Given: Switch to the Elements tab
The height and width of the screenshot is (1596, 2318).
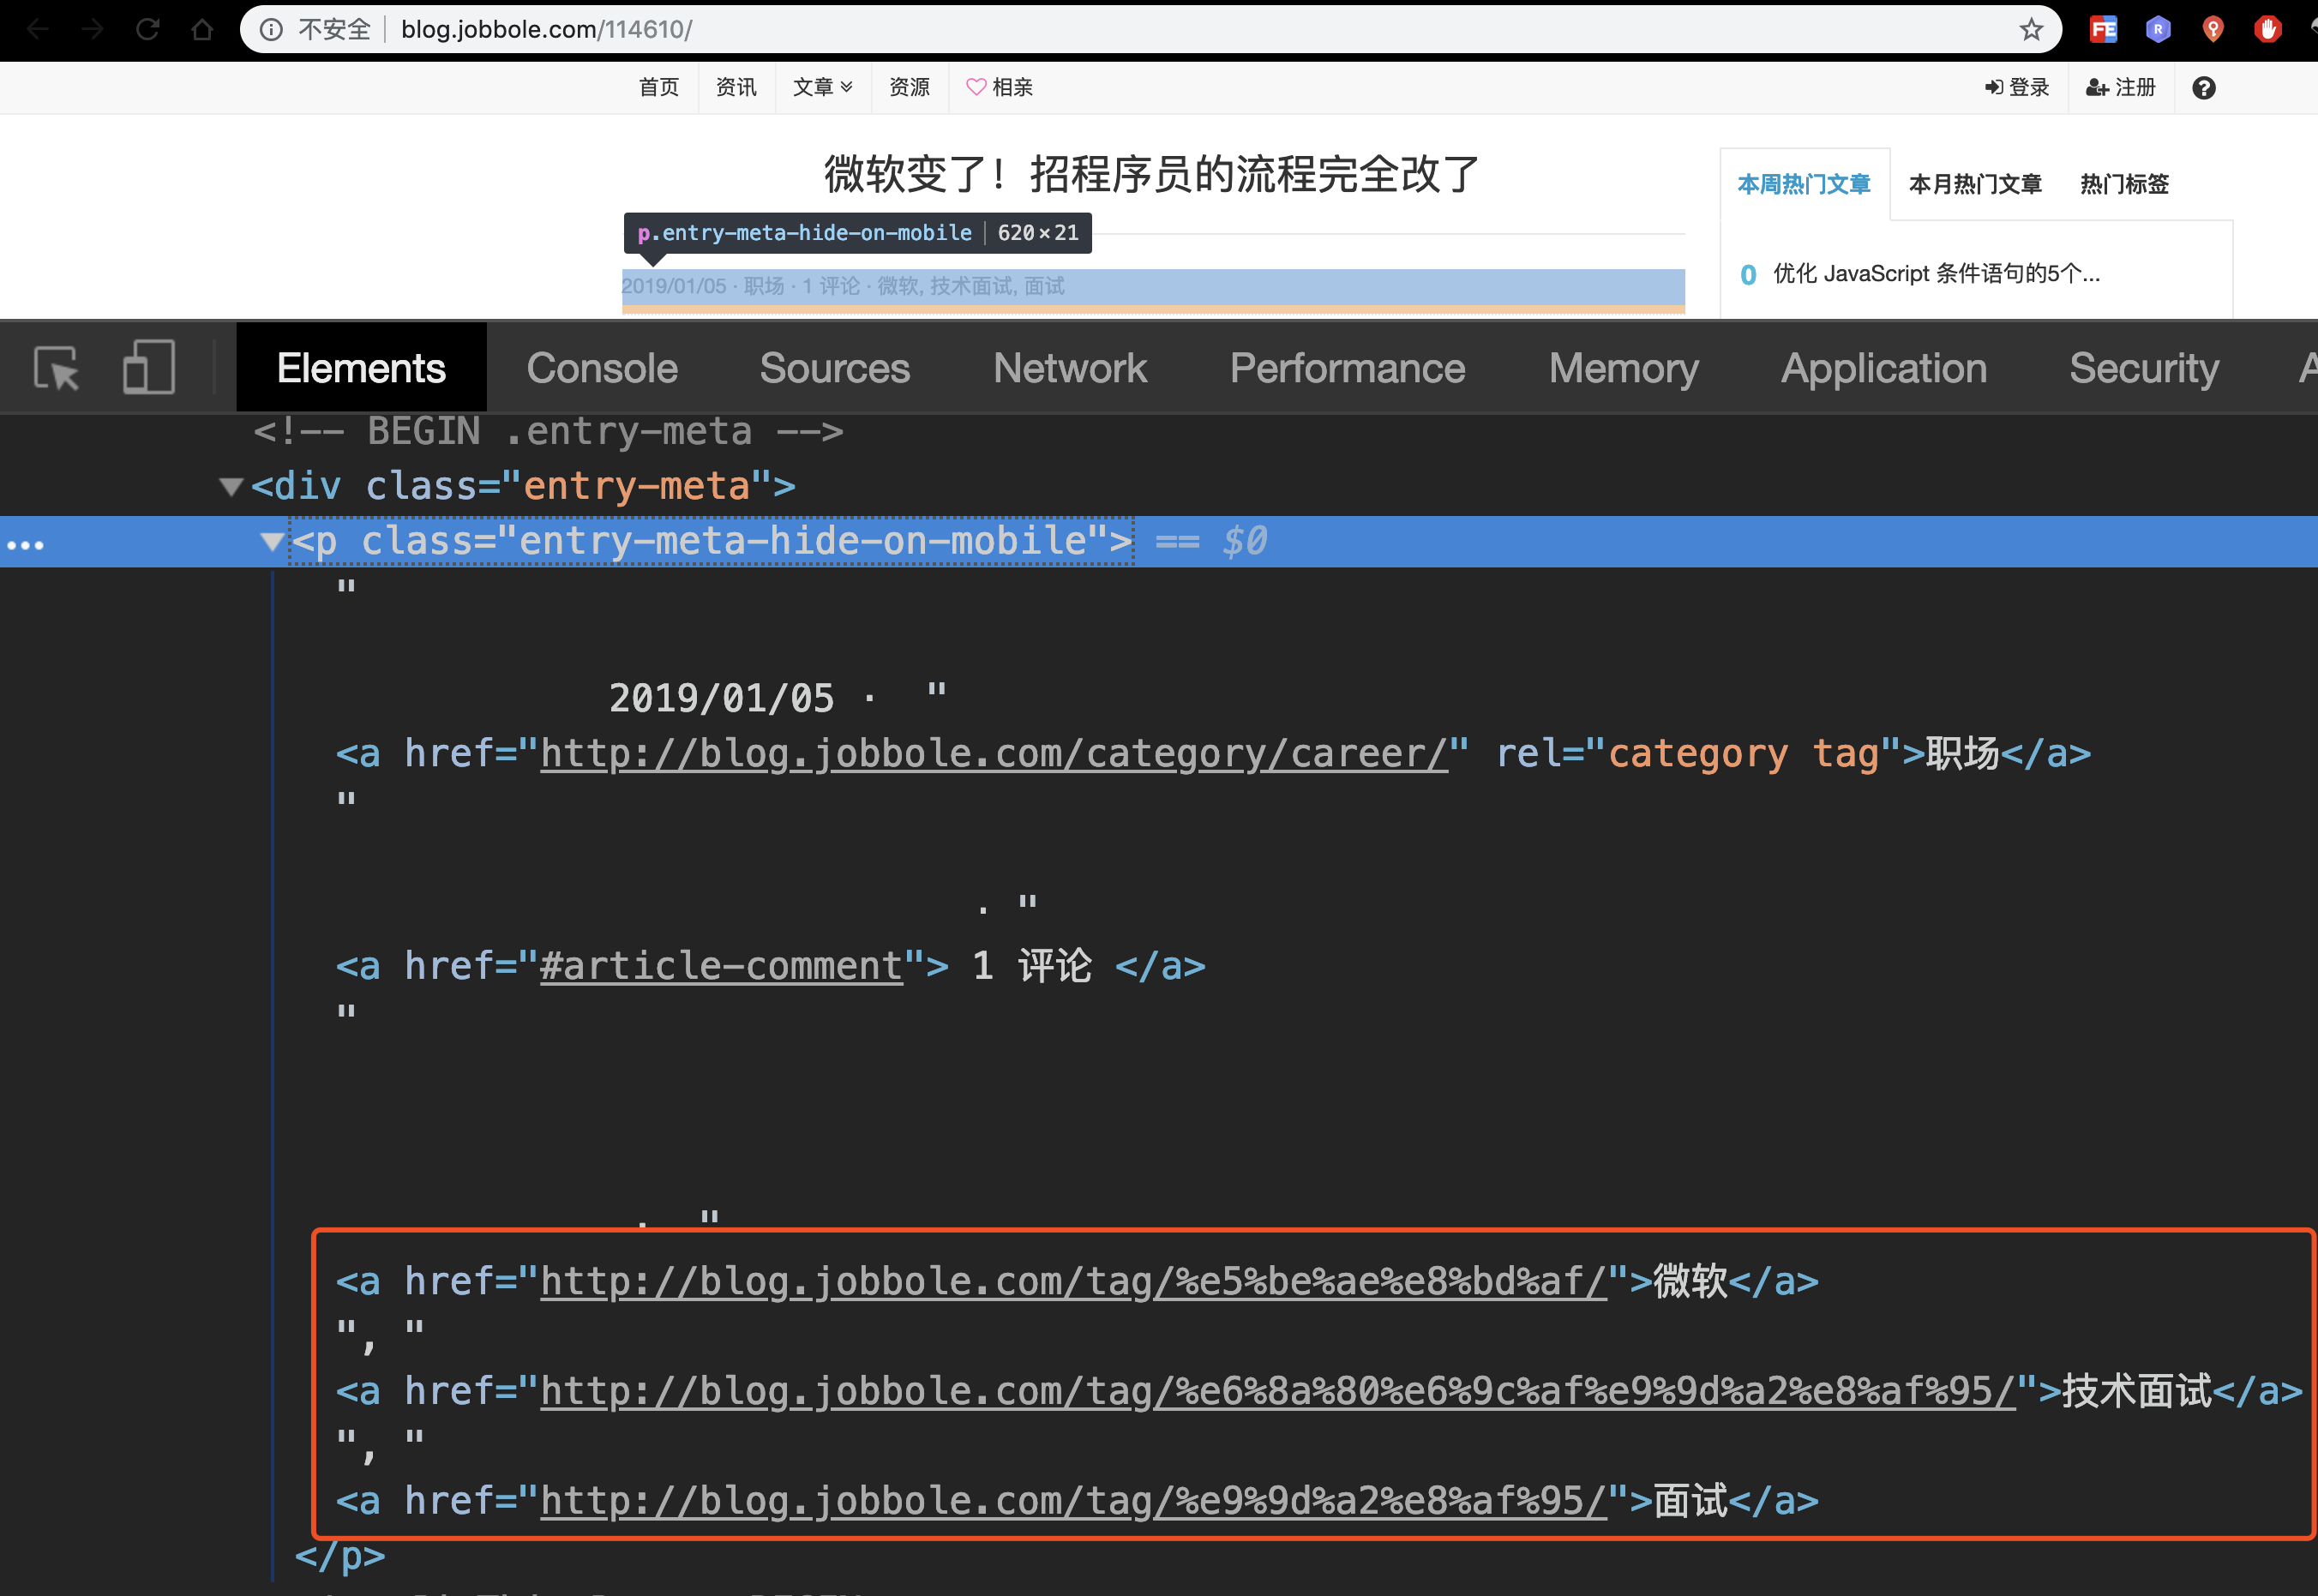Looking at the screenshot, I should (x=361, y=368).
